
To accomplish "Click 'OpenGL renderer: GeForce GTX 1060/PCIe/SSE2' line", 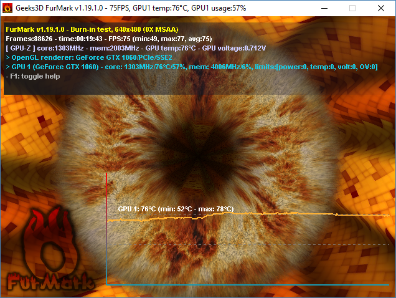I will coord(89,58).
